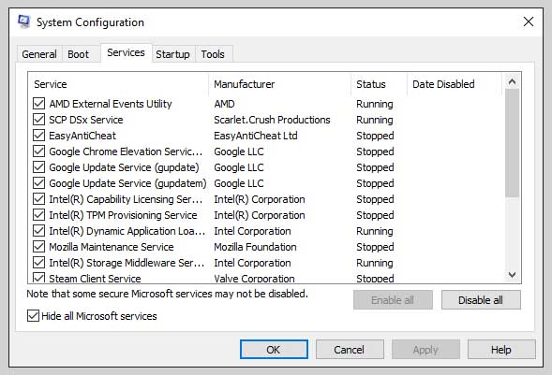552x375 pixels.
Task: Uncheck AMD External Events Utility service
Action: tap(38, 104)
